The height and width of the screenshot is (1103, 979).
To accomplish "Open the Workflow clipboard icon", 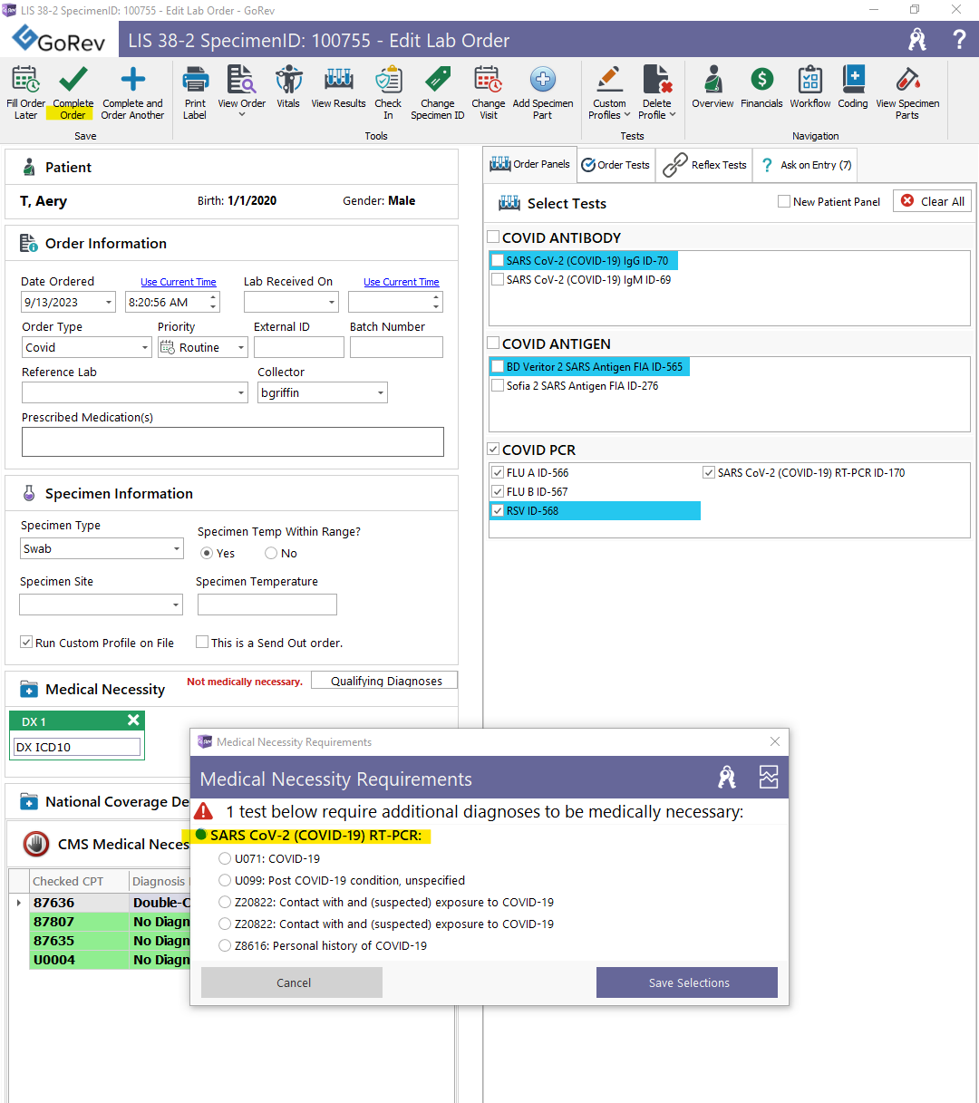I will pos(810,80).
